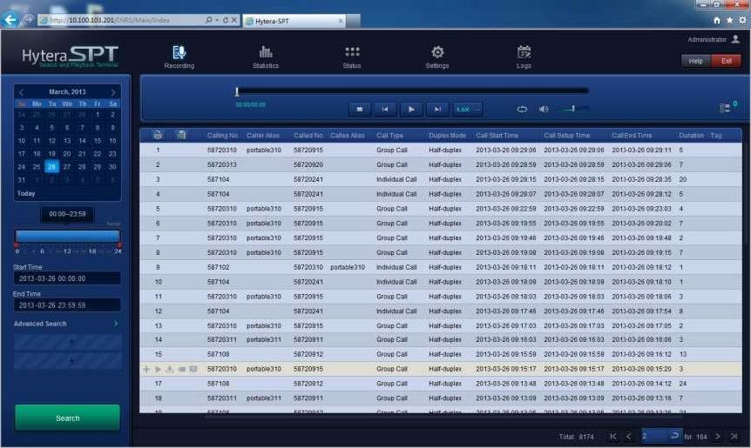
Task: Open the Logs section
Action: coord(524,57)
